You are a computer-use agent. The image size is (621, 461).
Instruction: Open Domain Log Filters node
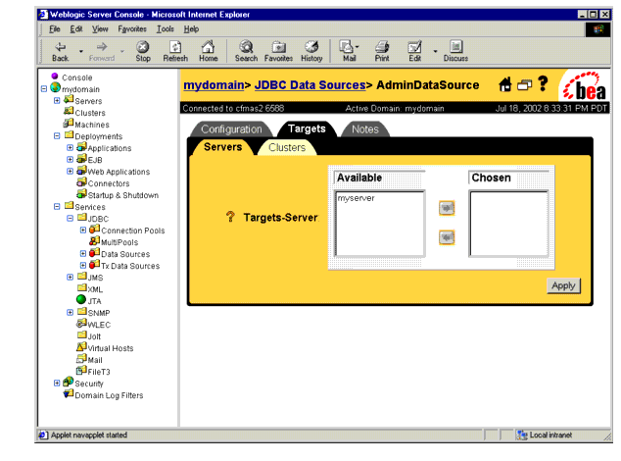pyautogui.click(x=109, y=395)
